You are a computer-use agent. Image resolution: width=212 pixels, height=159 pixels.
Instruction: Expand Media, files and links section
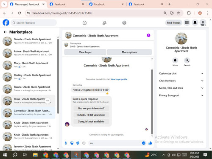(181, 88)
